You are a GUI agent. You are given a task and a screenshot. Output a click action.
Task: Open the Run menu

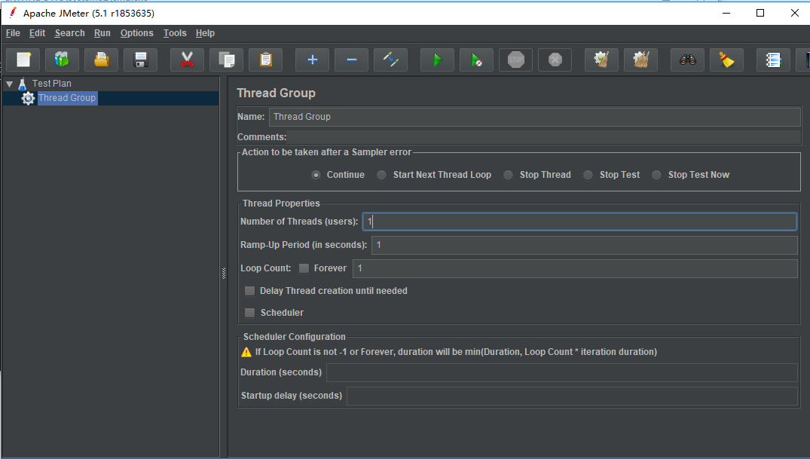click(102, 33)
